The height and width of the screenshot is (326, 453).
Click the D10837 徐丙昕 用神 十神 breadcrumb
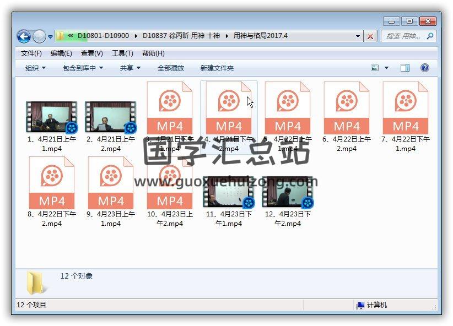coord(181,36)
